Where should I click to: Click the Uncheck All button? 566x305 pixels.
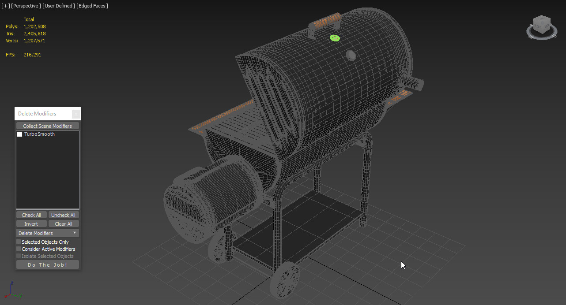(63, 215)
